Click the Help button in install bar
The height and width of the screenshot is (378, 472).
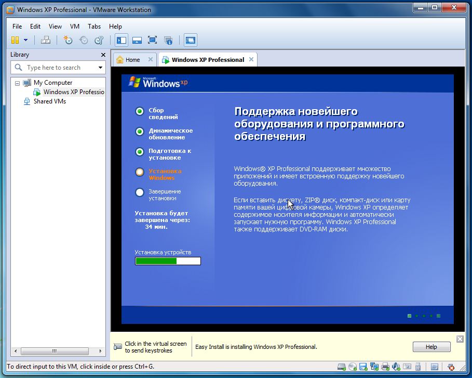431,347
